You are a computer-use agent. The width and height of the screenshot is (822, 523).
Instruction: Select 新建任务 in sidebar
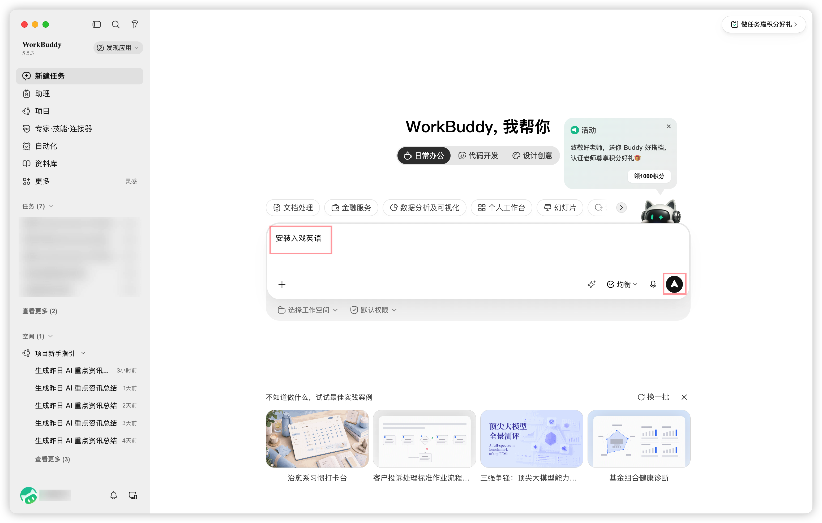pos(80,76)
